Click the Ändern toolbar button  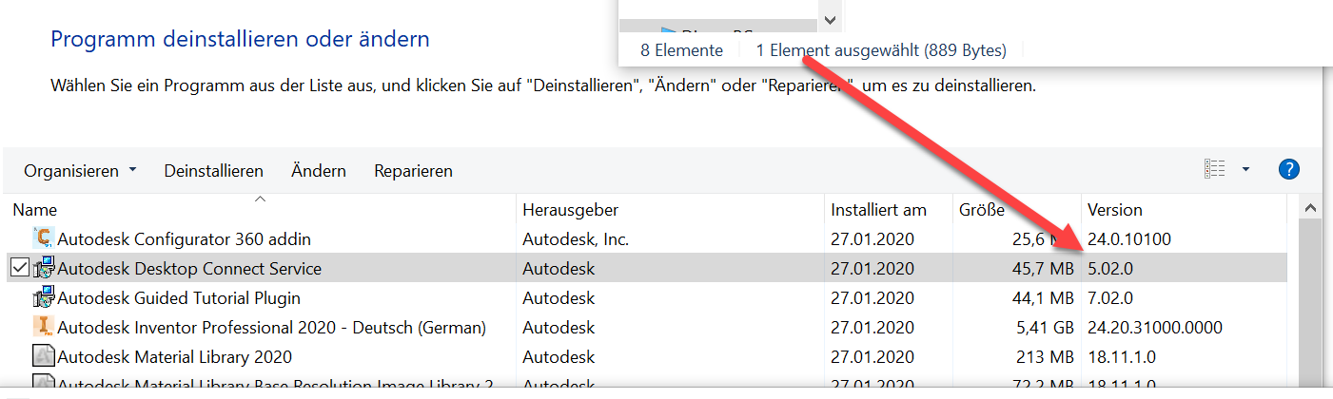point(319,171)
